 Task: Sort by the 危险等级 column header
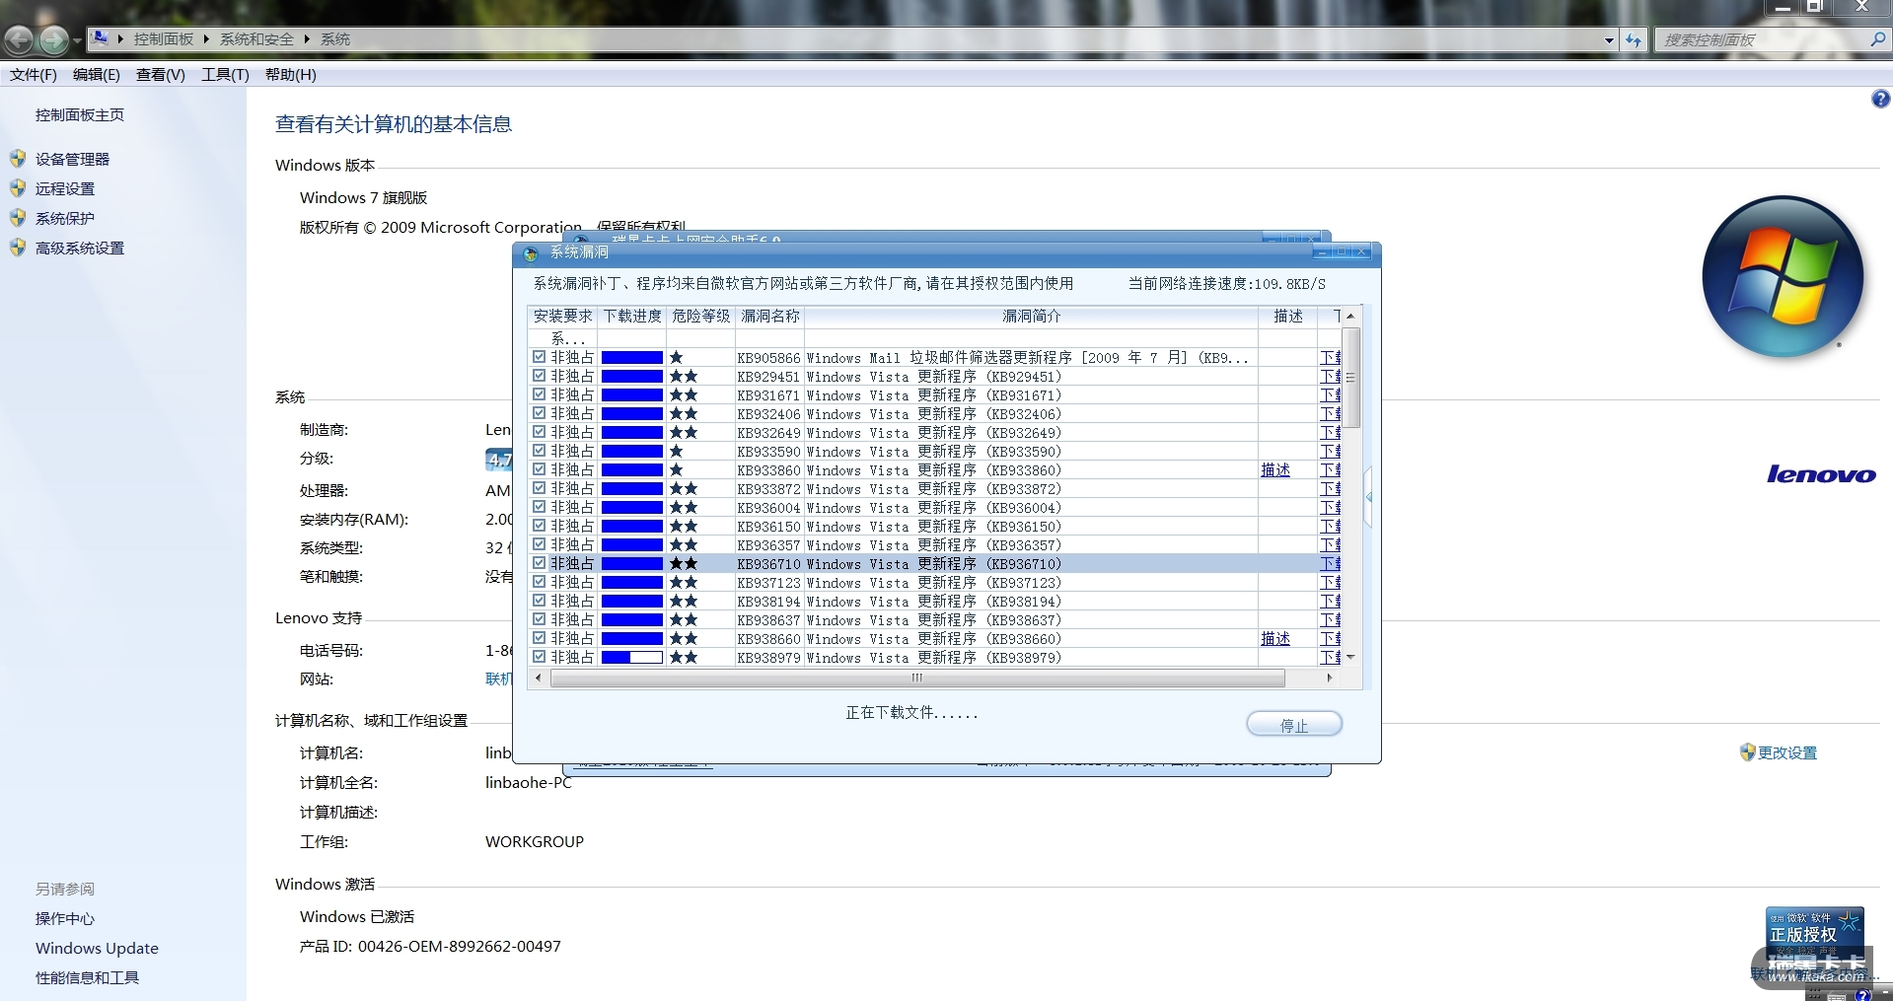click(x=701, y=317)
